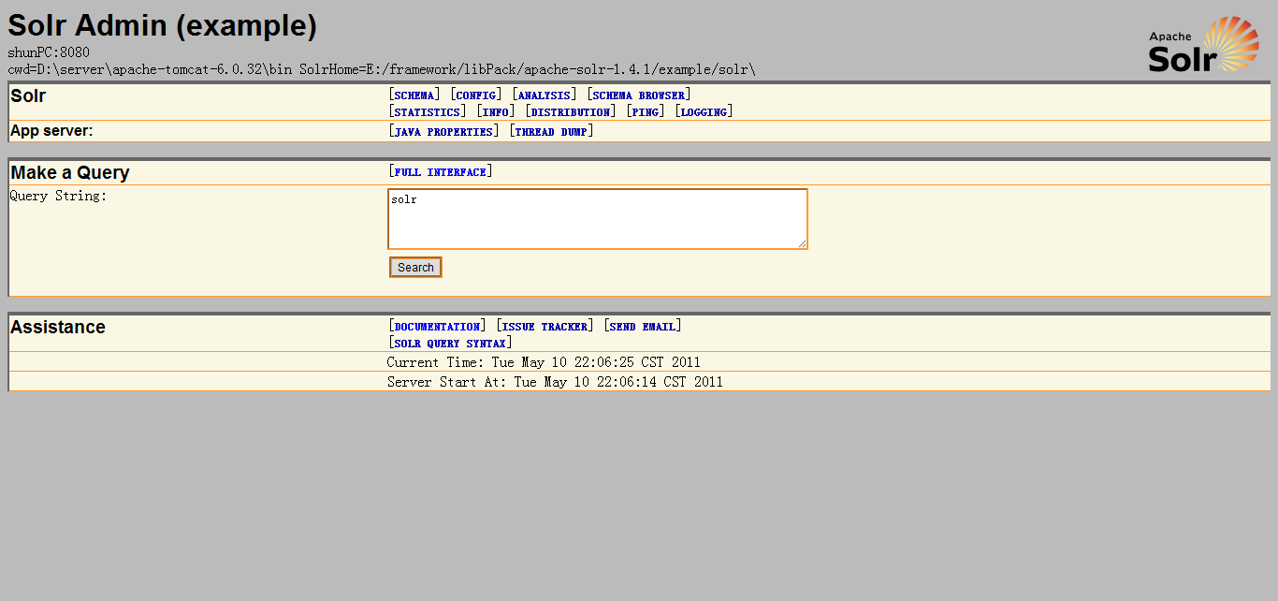Click the 'Assistance' section heading
This screenshot has height=601, width=1278.
(58, 328)
